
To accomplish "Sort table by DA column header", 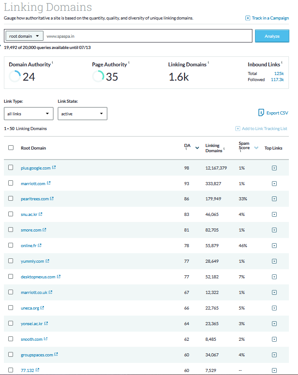I will tap(187, 146).
